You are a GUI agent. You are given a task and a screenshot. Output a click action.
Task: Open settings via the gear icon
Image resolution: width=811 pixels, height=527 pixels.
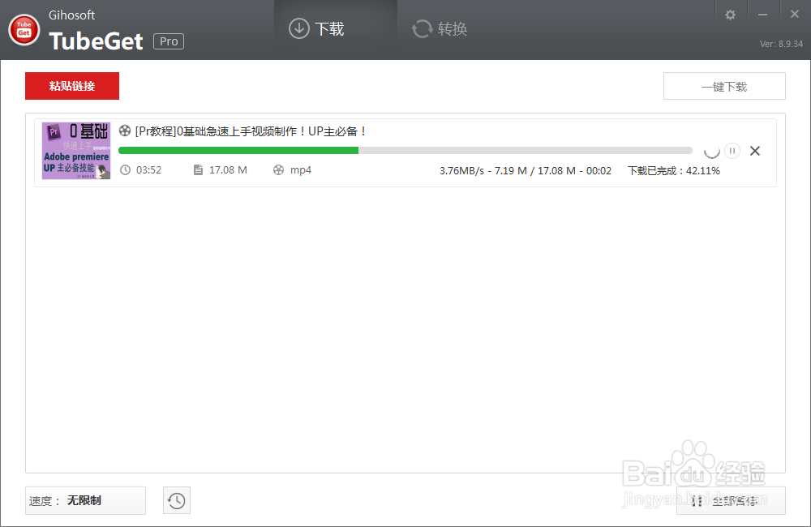tap(731, 15)
